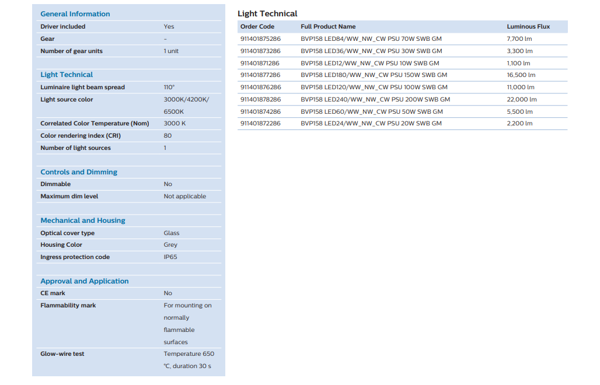Select the Approval and Application heading
Viewport: 600px width, 385px height.
[x=85, y=281]
